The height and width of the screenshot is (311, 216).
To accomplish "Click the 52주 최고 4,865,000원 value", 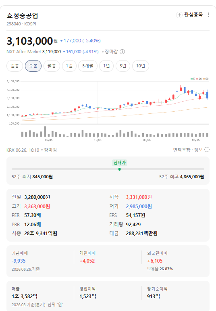I will [x=192, y=177].
